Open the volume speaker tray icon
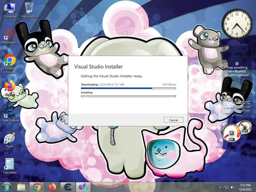Screen dimensions: 256x192 point(232,187)
